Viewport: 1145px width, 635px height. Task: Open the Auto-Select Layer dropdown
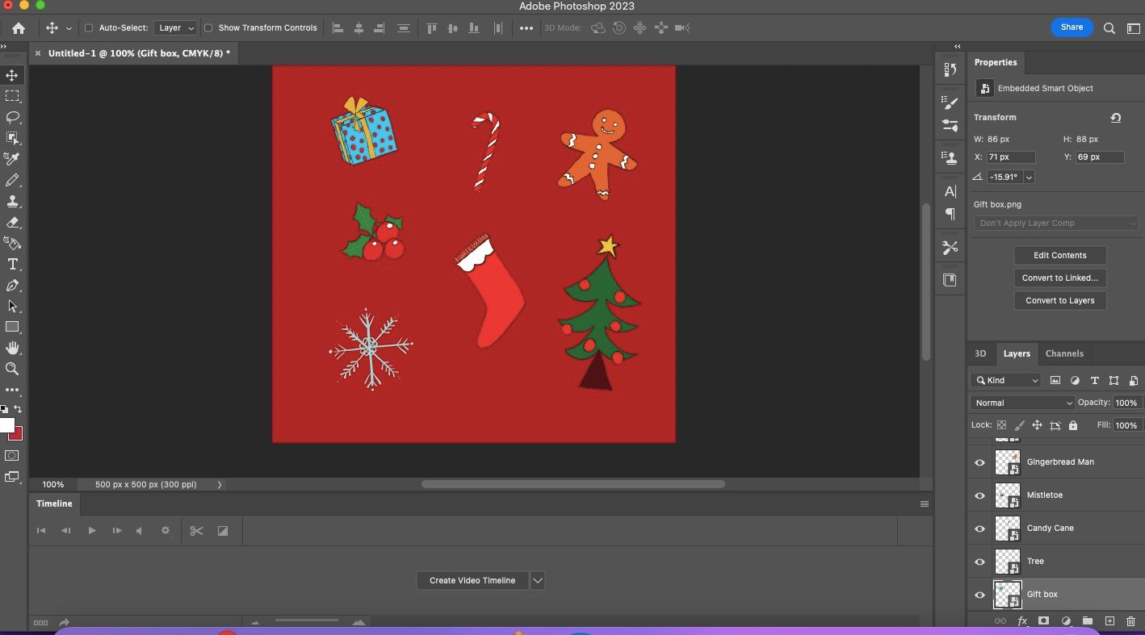tap(174, 27)
